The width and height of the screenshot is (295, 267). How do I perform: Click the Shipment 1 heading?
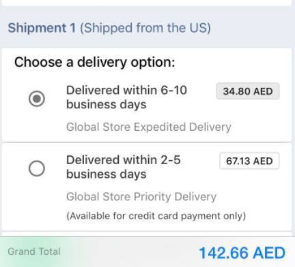[x=42, y=28]
